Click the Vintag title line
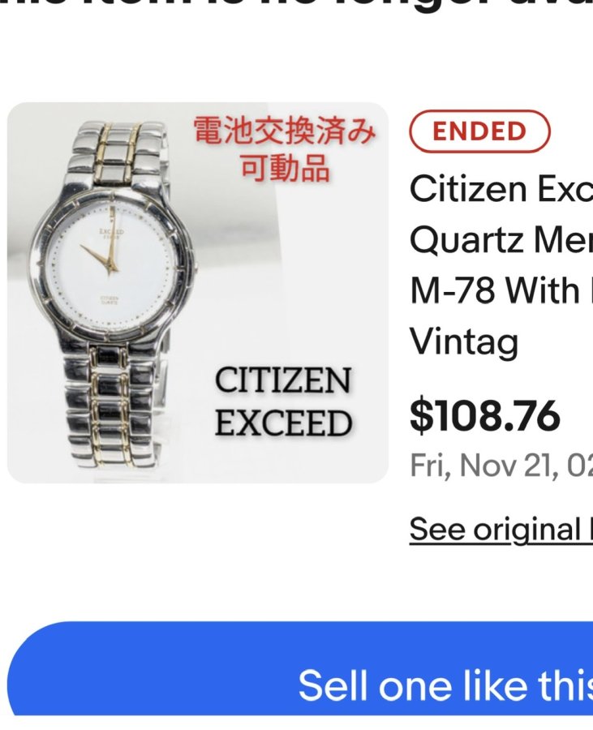The image size is (593, 730). click(464, 342)
